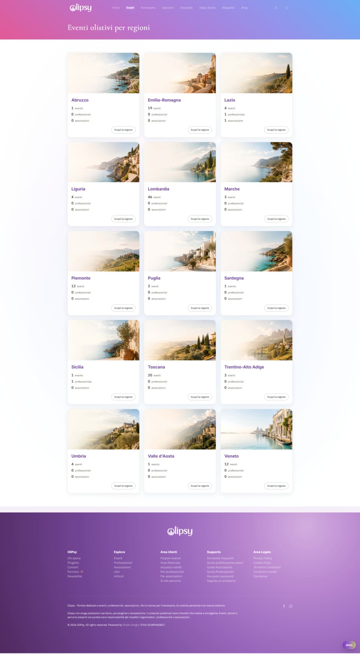Image resolution: width=360 pixels, height=654 pixels.
Task: Open the Piemonte region title
Action: (81, 278)
